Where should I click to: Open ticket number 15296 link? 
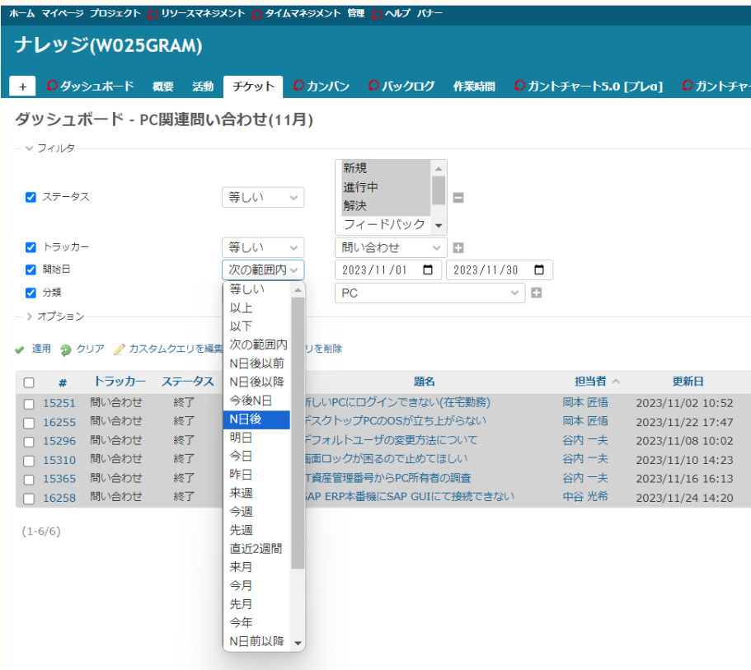tap(59, 441)
